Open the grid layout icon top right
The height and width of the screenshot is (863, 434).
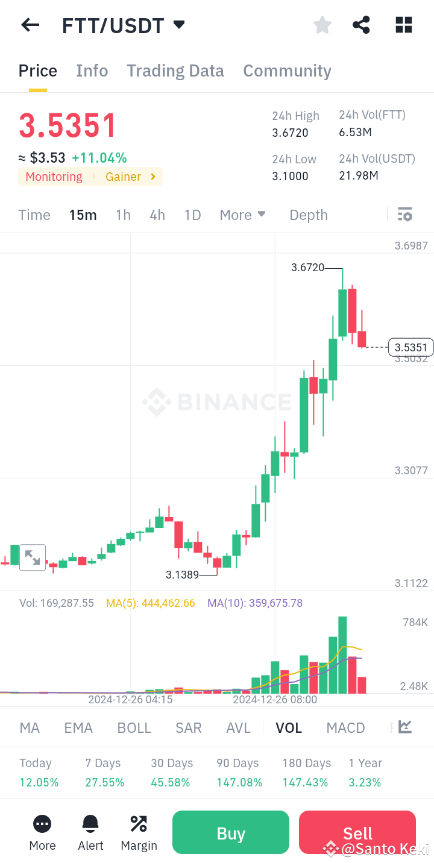pos(403,25)
